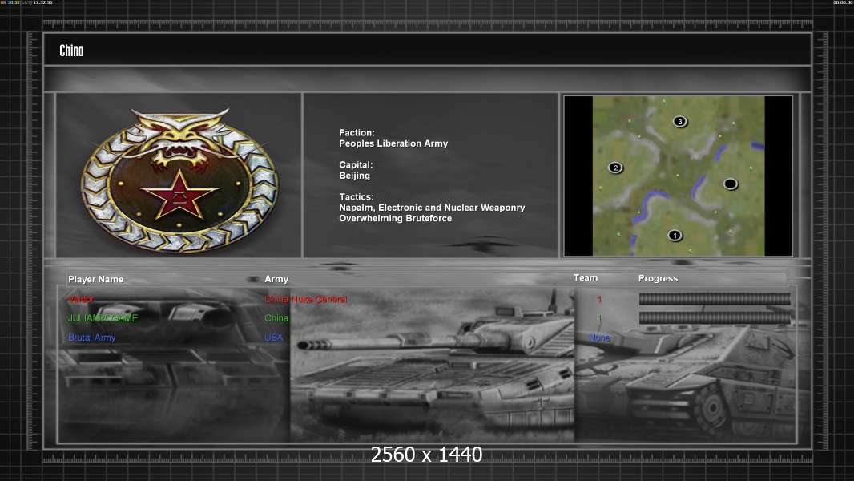Click the Peoples Liberation Army faction text
The width and height of the screenshot is (854, 481).
[x=393, y=143]
